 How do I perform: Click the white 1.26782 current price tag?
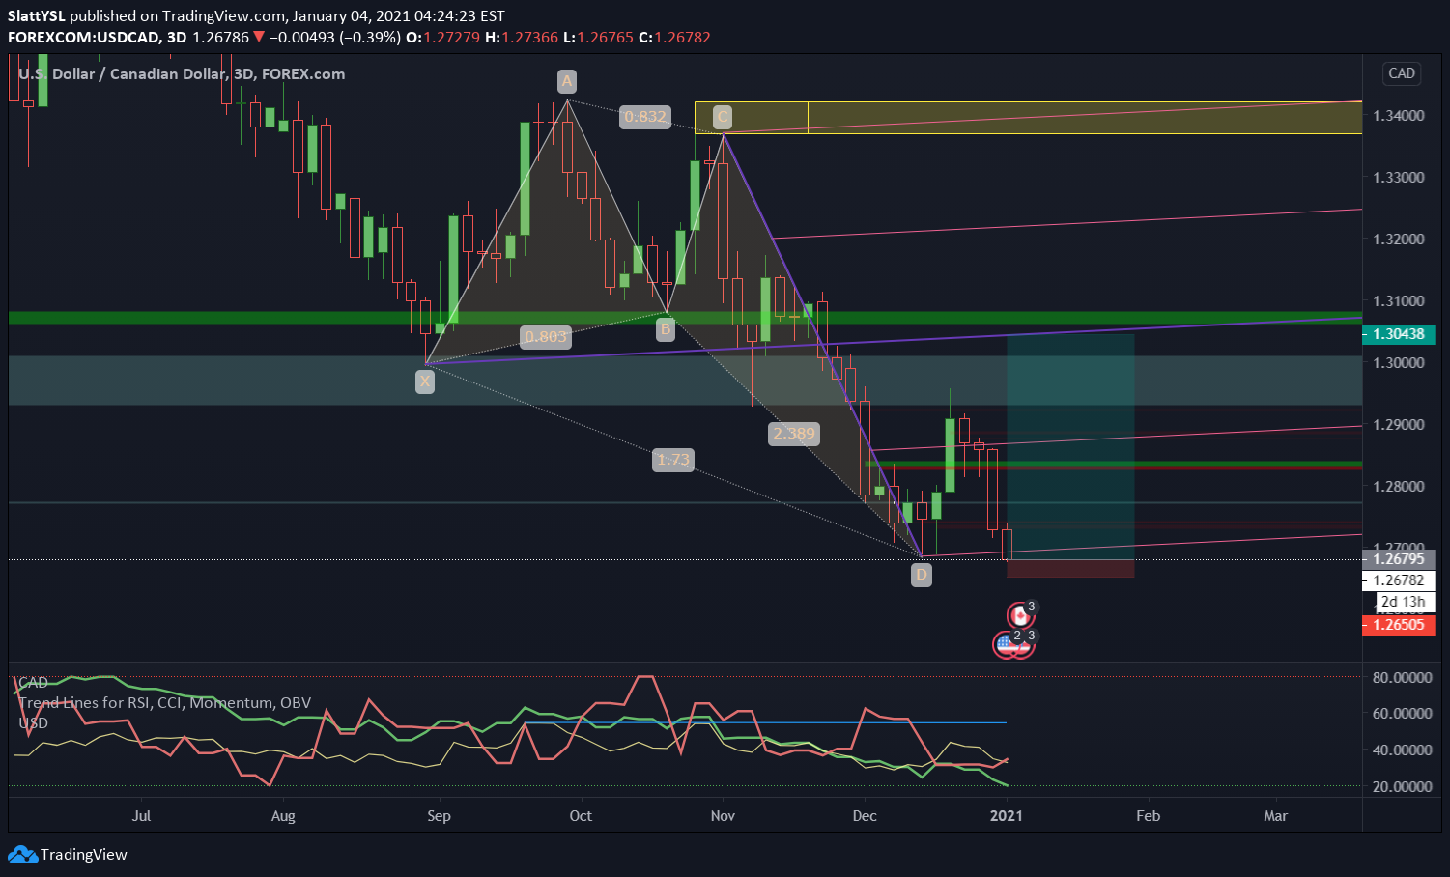pyautogui.click(x=1399, y=580)
